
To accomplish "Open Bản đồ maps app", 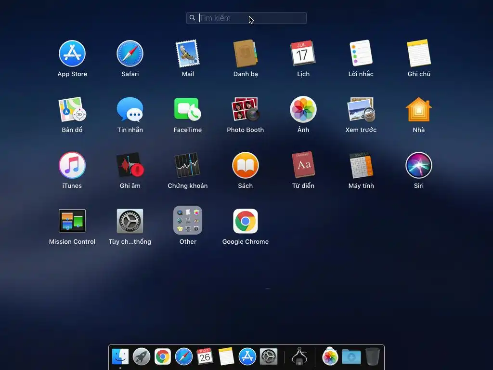I will point(72,109).
